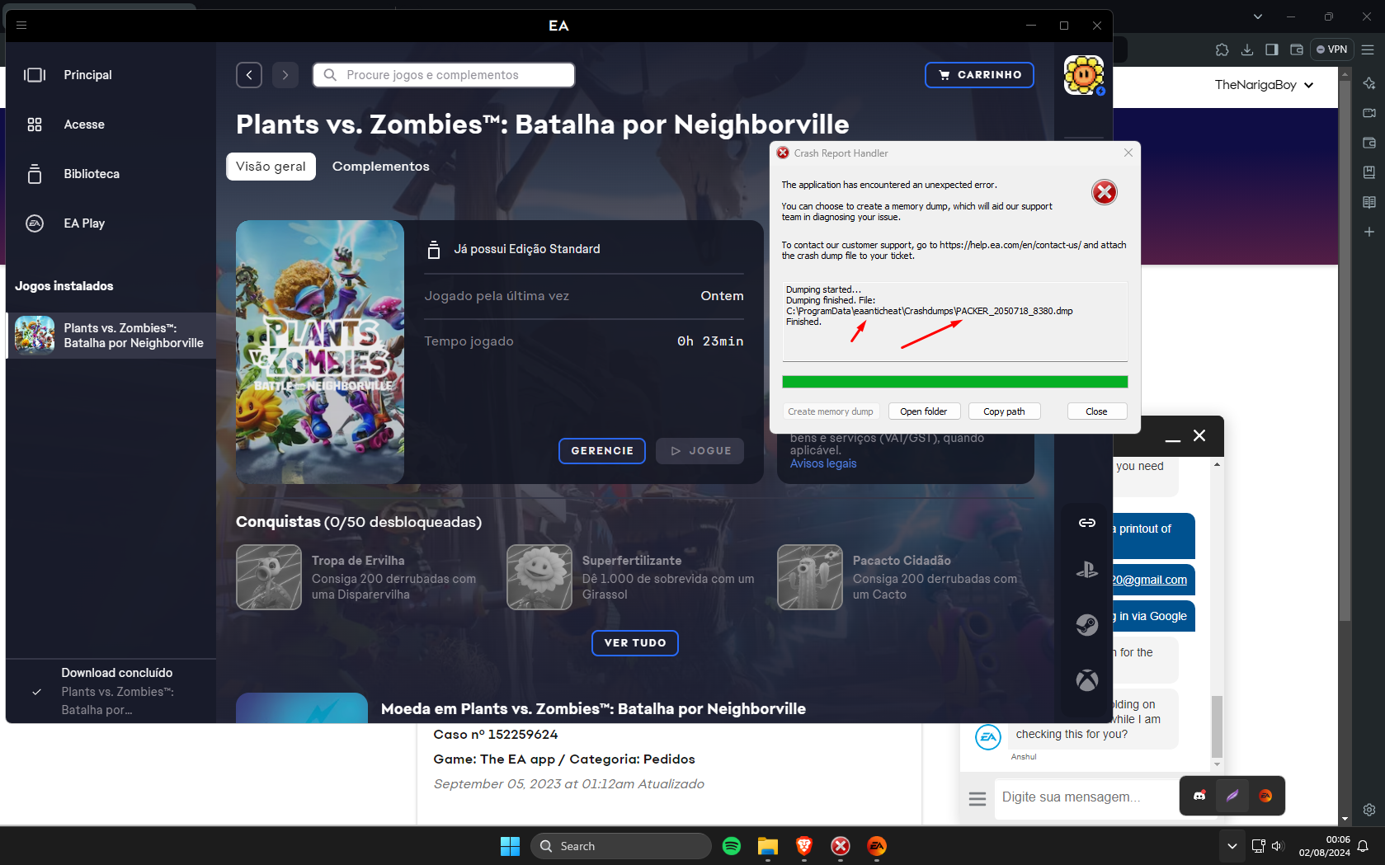This screenshot has height=865, width=1385.
Task: Click the VER TUDO achievements button
Action: pos(635,643)
